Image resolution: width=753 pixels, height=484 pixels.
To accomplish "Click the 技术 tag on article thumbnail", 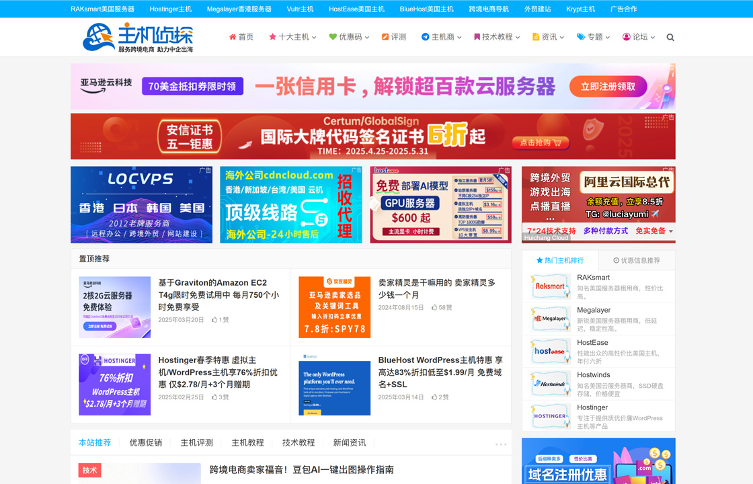I will coord(90,470).
